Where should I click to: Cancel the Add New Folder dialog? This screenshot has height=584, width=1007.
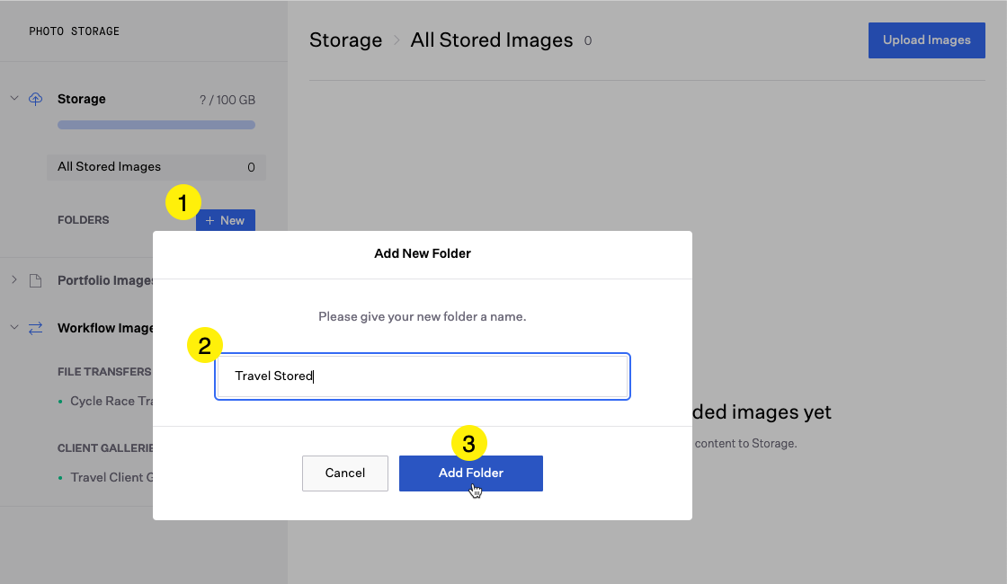[x=345, y=473]
